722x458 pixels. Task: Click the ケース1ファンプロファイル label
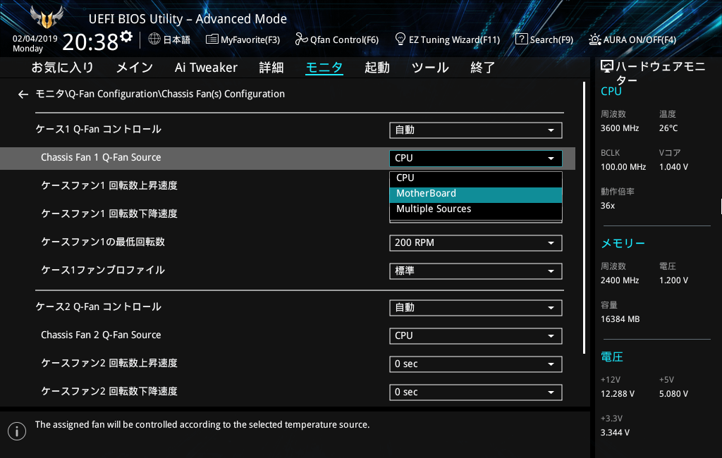point(103,270)
